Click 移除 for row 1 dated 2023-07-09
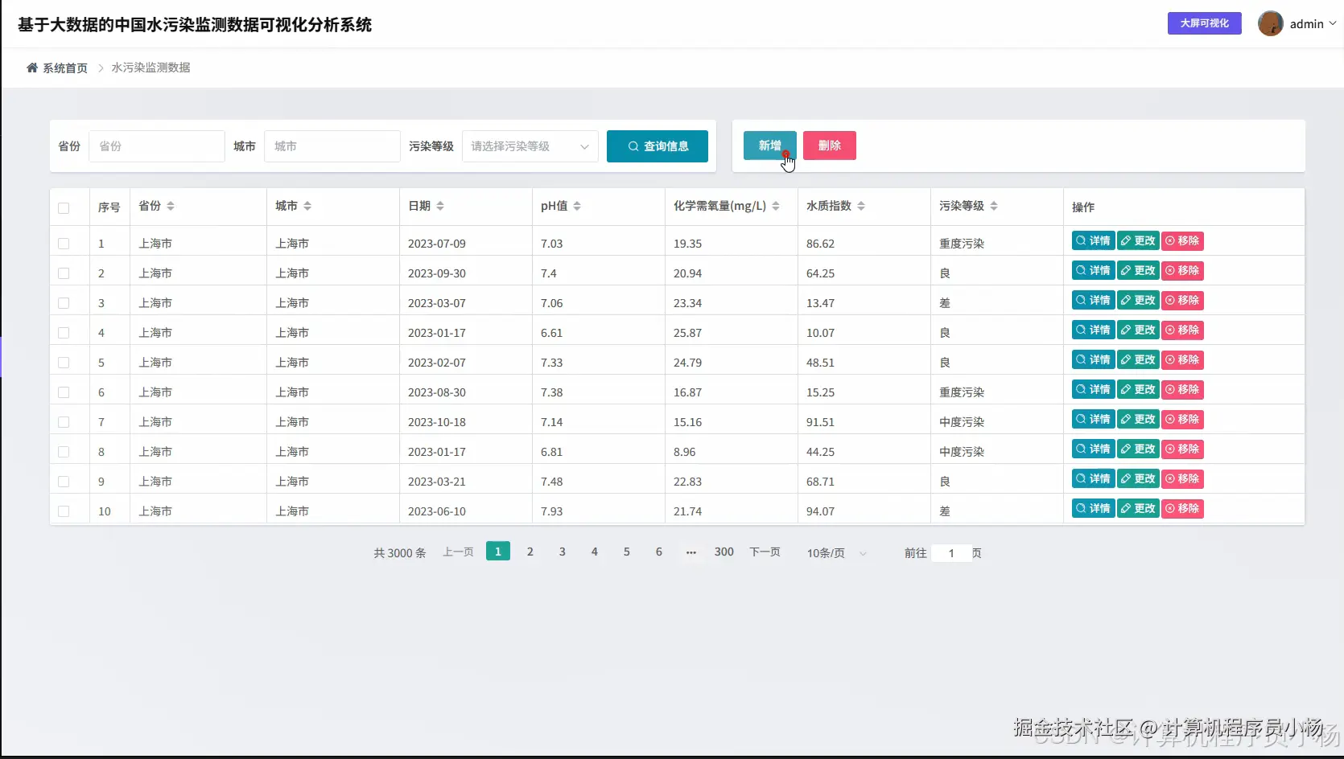This screenshot has width=1344, height=759. (x=1182, y=240)
